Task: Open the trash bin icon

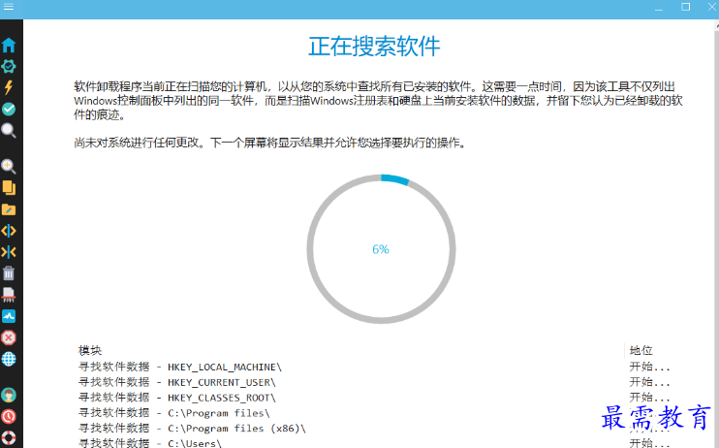Action: pyautogui.click(x=9, y=273)
